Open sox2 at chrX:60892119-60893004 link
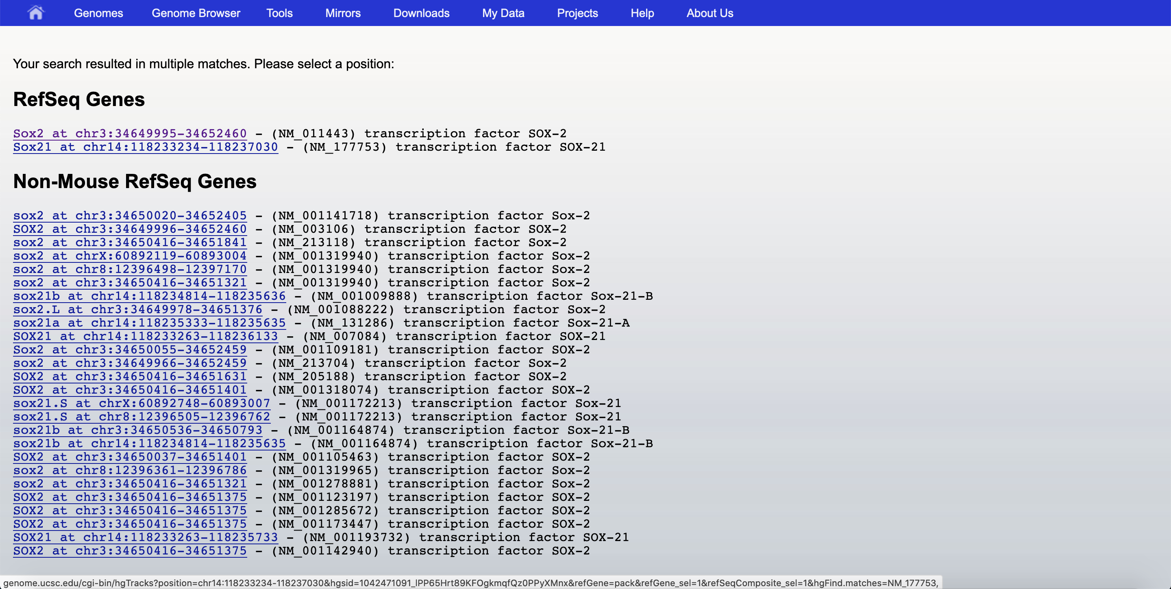This screenshot has height=589, width=1171. (x=130, y=256)
